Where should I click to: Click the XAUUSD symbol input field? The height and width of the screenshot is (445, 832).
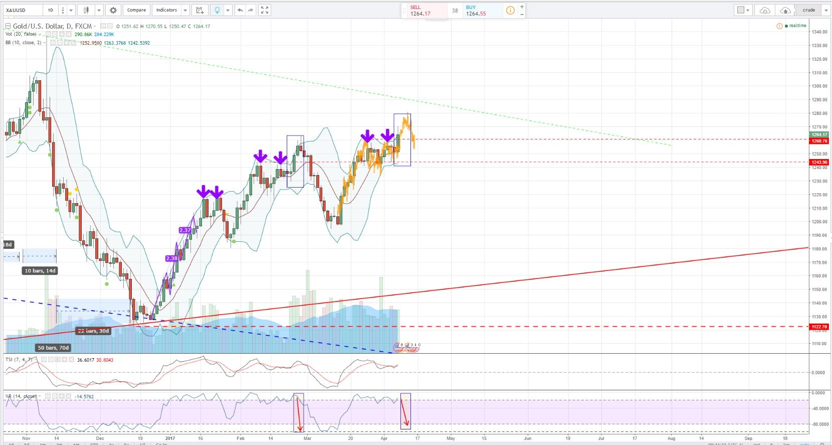click(22, 10)
